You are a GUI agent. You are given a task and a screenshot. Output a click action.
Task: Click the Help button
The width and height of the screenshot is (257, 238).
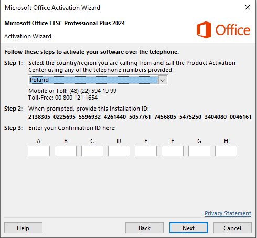pyautogui.click(x=23, y=228)
